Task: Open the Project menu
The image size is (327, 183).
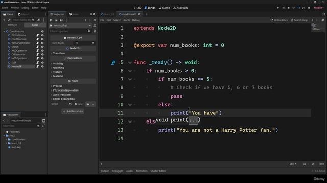Action: coord(15,8)
